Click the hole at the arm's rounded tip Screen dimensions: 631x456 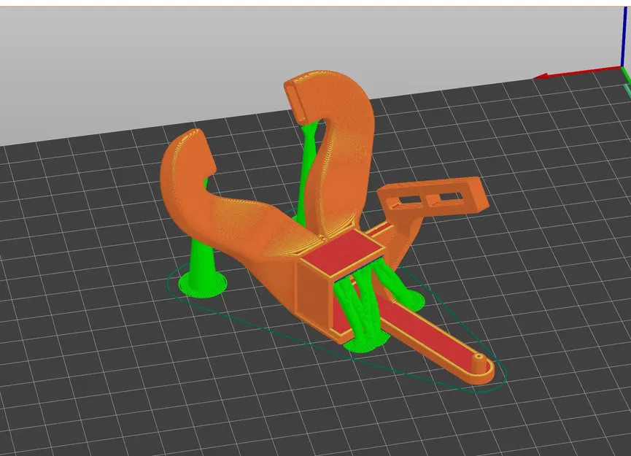(x=479, y=356)
